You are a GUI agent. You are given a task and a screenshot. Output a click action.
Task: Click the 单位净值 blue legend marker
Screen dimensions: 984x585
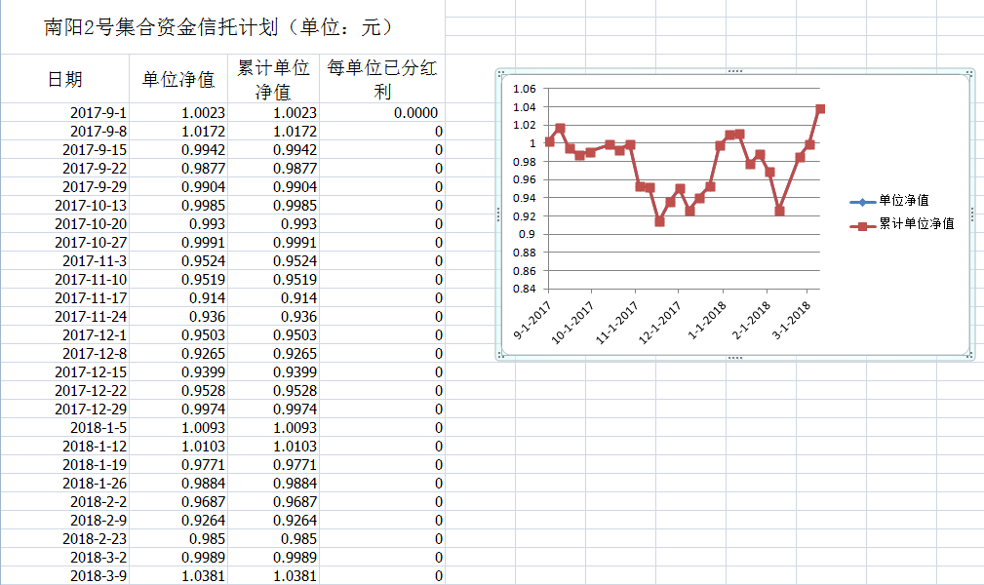[863, 201]
